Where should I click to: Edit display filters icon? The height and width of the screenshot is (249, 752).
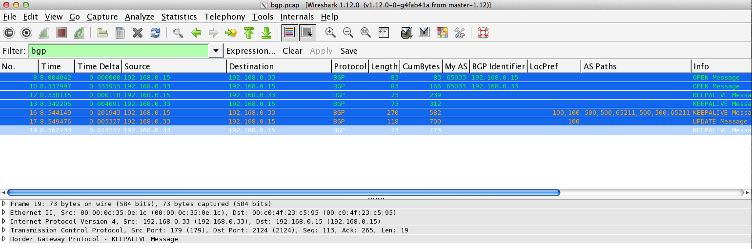tap(424, 33)
